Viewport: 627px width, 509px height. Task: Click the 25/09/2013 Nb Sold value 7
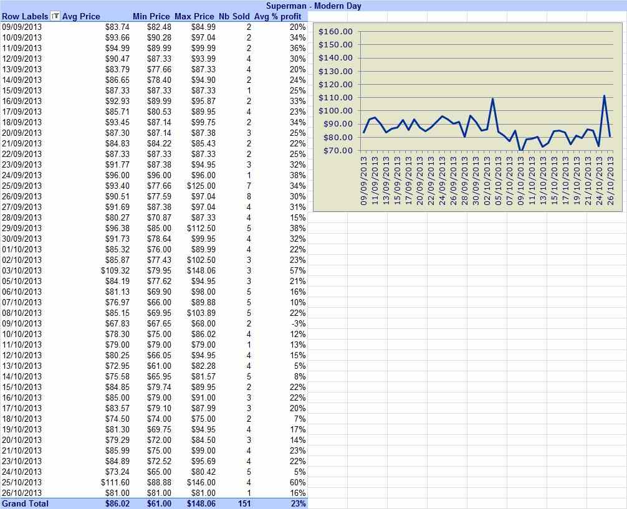(249, 186)
